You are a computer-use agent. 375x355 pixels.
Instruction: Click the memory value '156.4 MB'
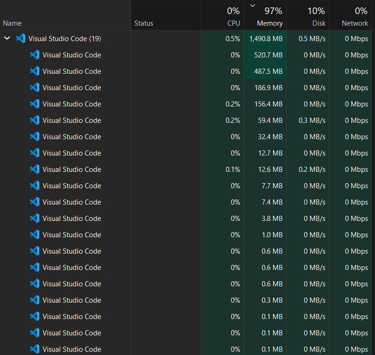point(268,104)
